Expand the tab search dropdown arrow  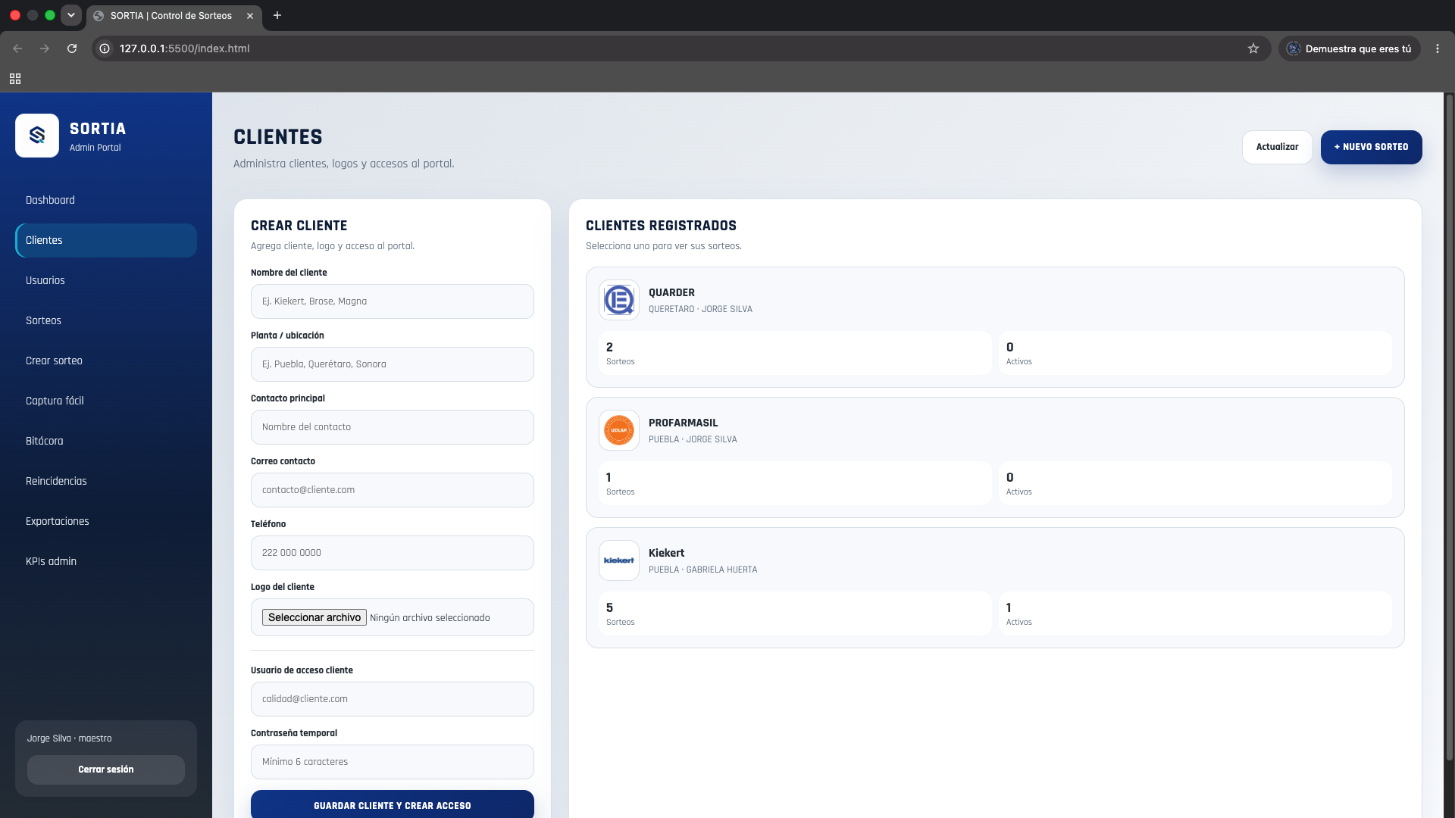(71, 15)
